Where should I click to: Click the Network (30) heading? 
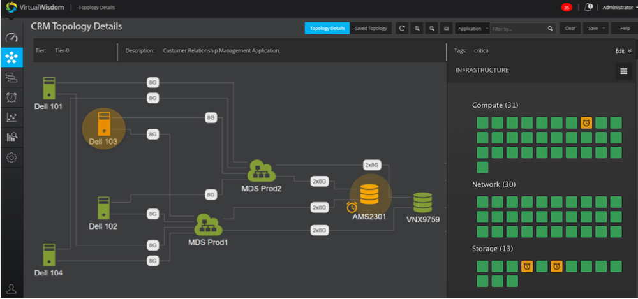[x=494, y=185]
